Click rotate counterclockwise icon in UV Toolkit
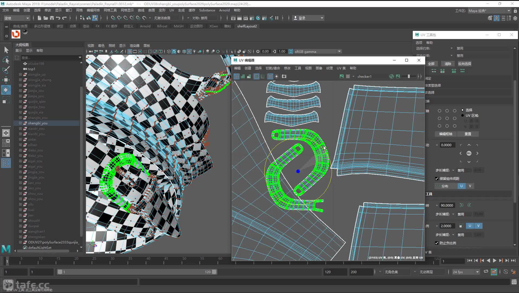 tap(461, 205)
